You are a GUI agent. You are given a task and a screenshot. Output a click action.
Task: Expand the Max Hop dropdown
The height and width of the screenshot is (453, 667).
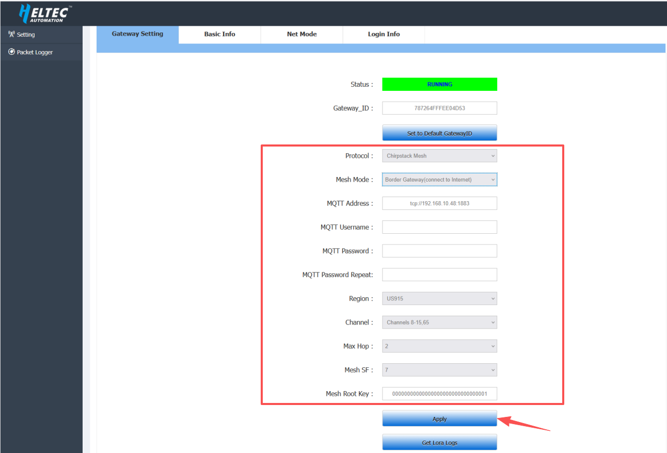439,346
